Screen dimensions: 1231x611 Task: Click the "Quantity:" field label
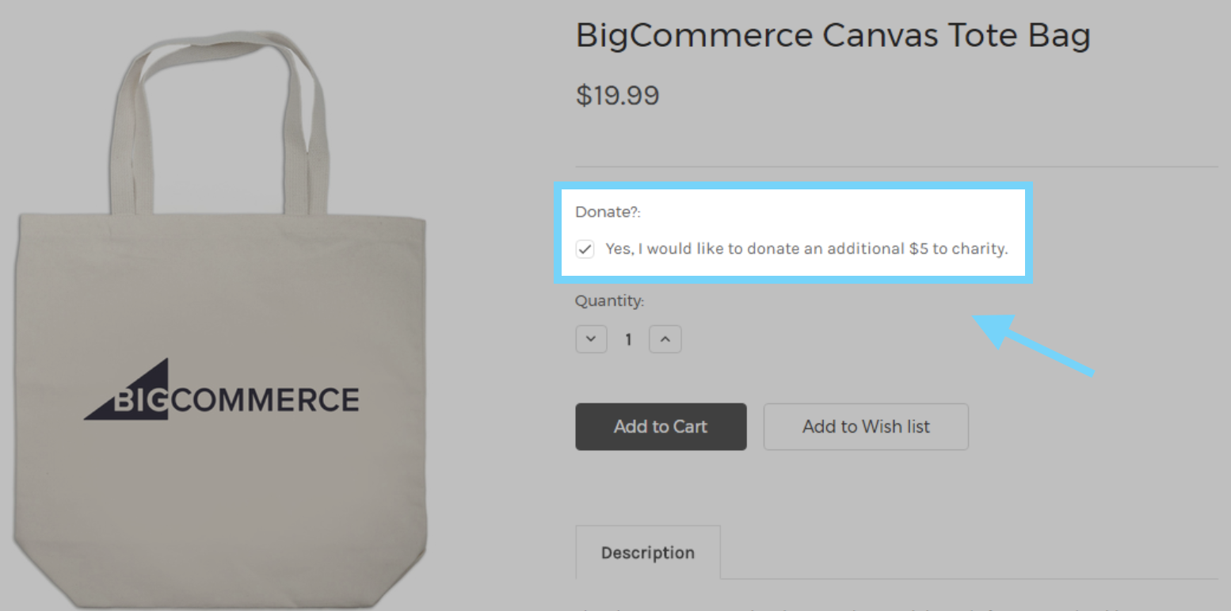(609, 301)
